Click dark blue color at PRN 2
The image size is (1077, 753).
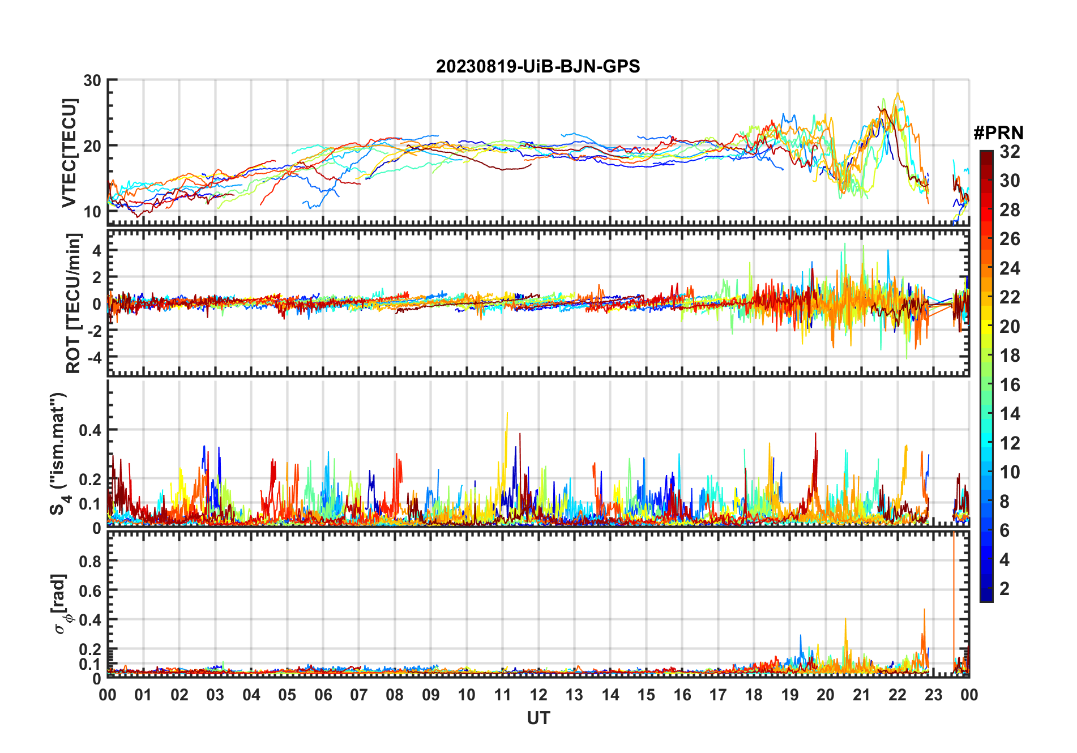[986, 589]
